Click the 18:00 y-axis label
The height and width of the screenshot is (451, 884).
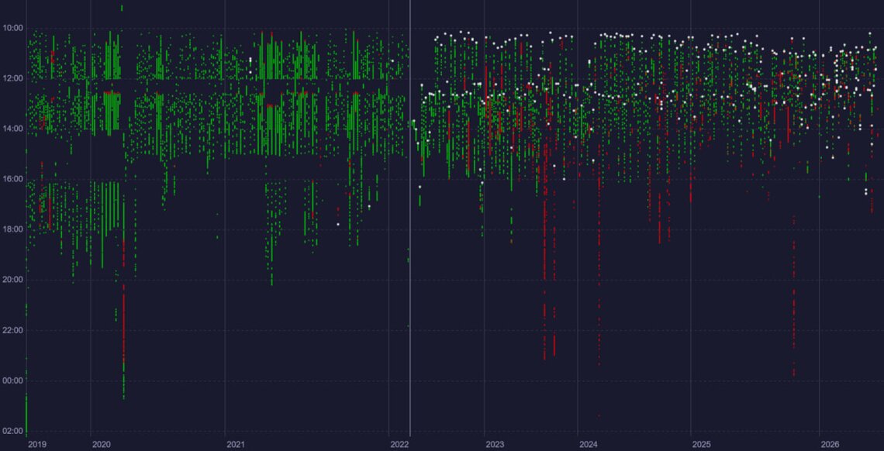pyautogui.click(x=13, y=229)
